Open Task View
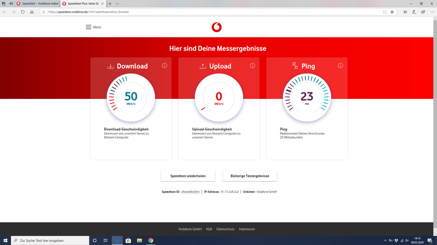437x245 pixels. pos(105,241)
